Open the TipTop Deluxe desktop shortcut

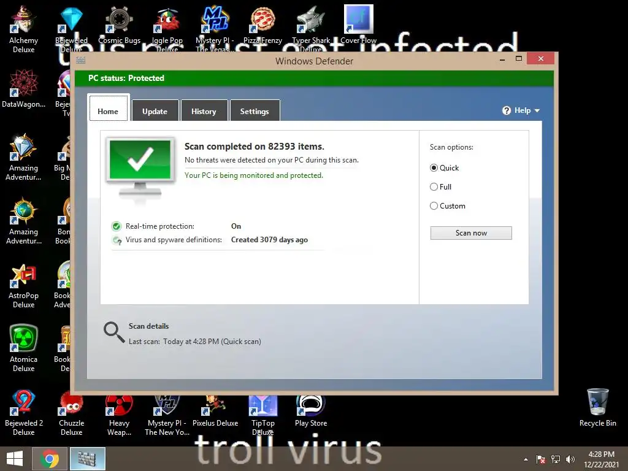tap(262, 415)
